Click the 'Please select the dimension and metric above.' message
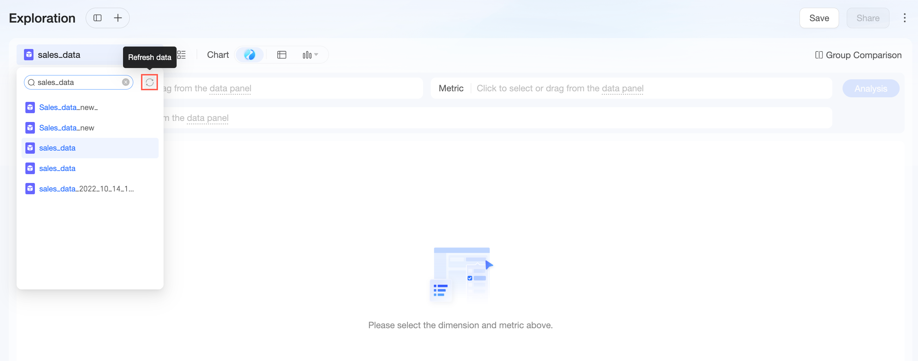The width and height of the screenshot is (918, 361). pyautogui.click(x=460, y=325)
